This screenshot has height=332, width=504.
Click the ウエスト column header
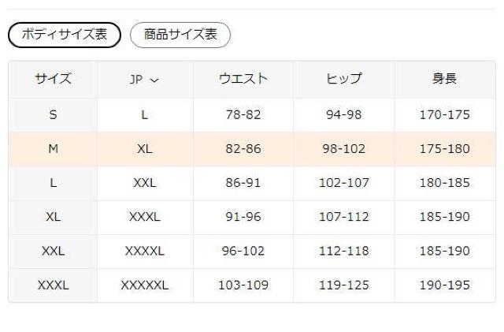pos(243,79)
